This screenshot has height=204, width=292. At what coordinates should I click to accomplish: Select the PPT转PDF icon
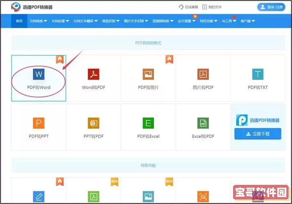point(93,123)
